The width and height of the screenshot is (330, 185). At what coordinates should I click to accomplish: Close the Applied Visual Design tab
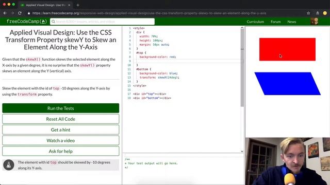pos(69,5)
